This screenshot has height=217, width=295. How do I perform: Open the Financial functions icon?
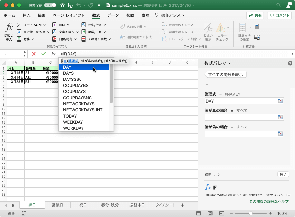click(x=19, y=39)
